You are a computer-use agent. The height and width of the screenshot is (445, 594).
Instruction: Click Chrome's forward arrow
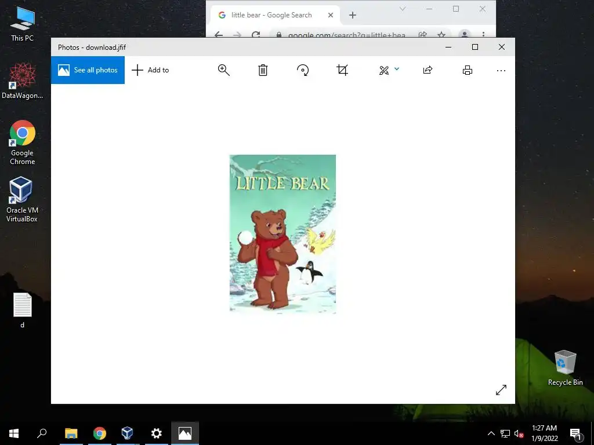(x=237, y=35)
